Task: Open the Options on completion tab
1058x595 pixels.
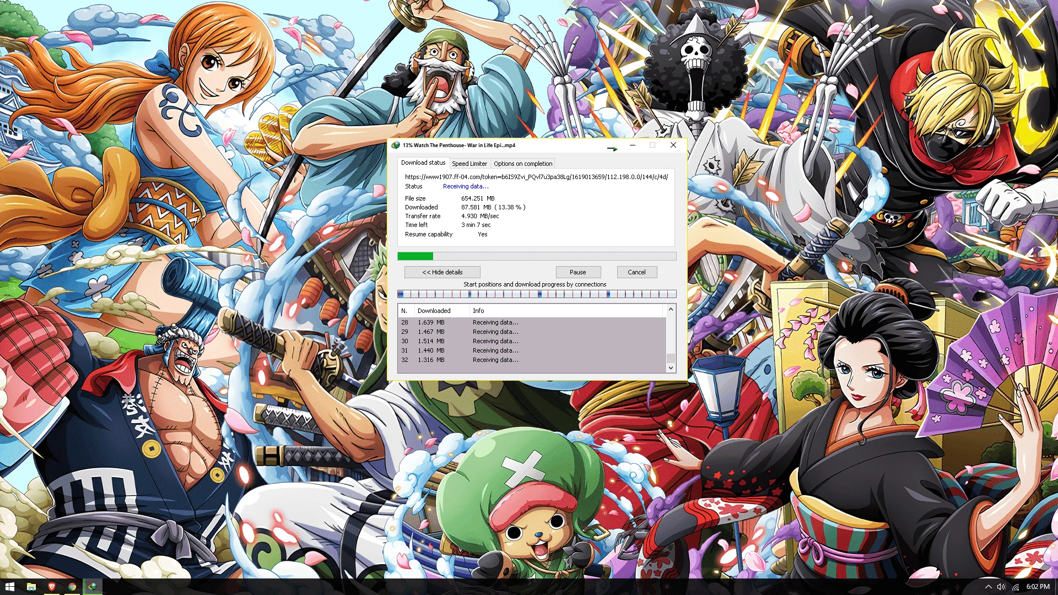Action: coord(523,164)
